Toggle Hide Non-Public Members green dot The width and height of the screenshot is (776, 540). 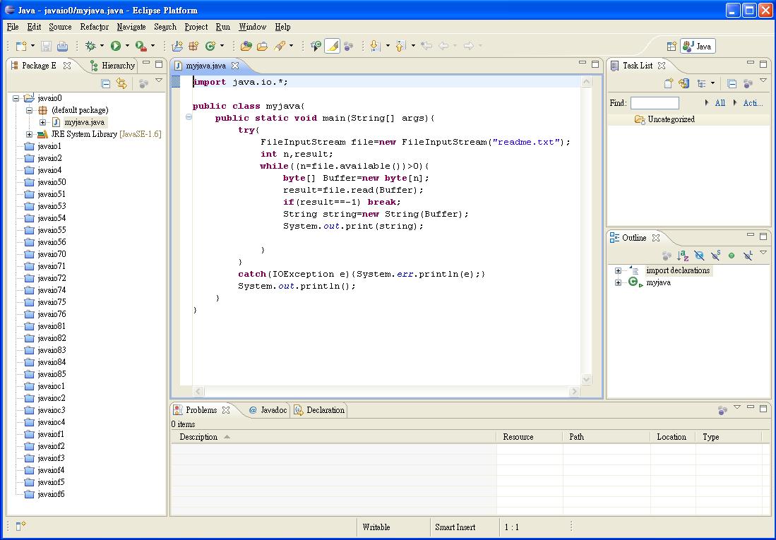pyautogui.click(x=732, y=256)
